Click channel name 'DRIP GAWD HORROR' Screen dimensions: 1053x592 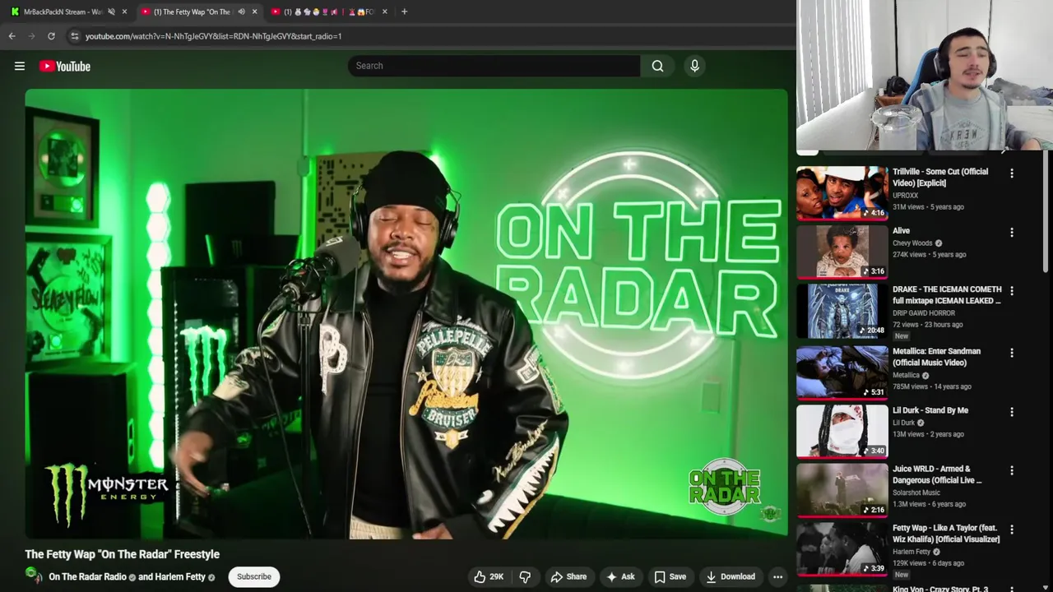(x=924, y=313)
